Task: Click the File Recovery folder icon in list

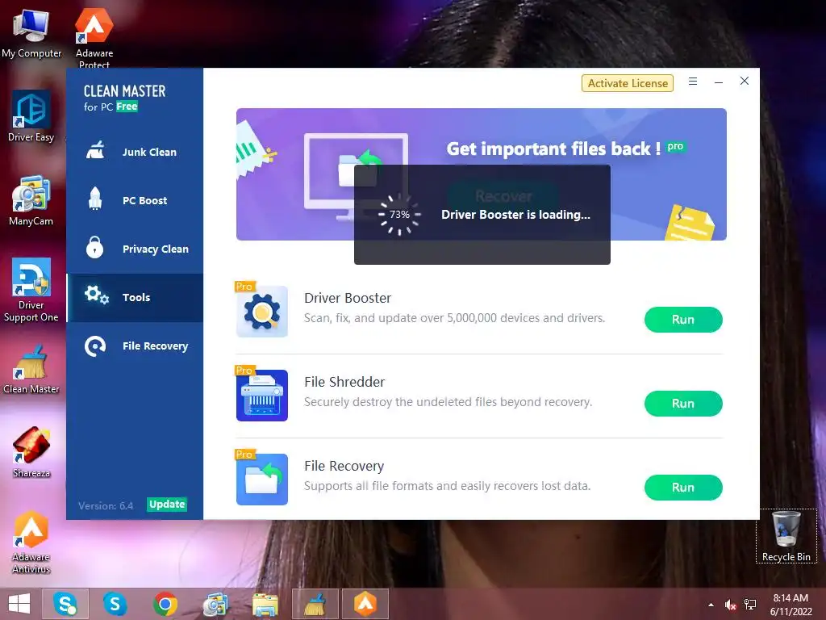Action: (262, 480)
